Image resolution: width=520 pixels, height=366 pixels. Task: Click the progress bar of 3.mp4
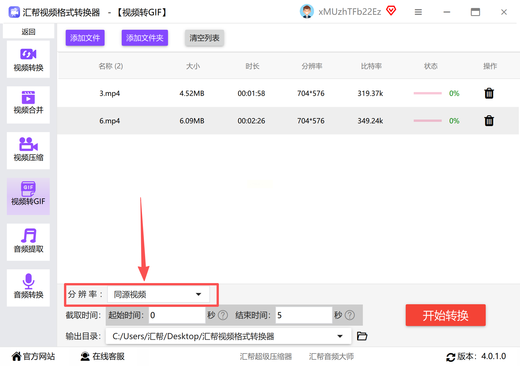click(x=428, y=93)
